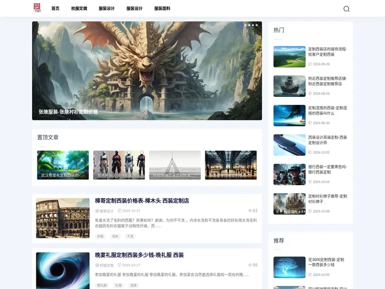Click the views eye icon showing 63

point(250,211)
